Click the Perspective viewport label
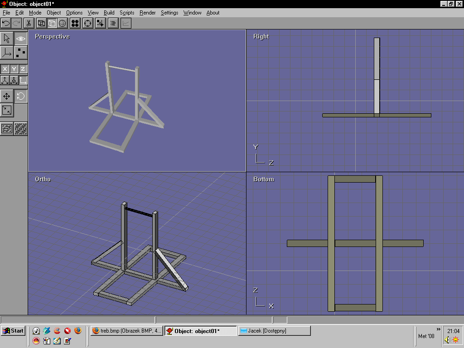 coord(52,37)
